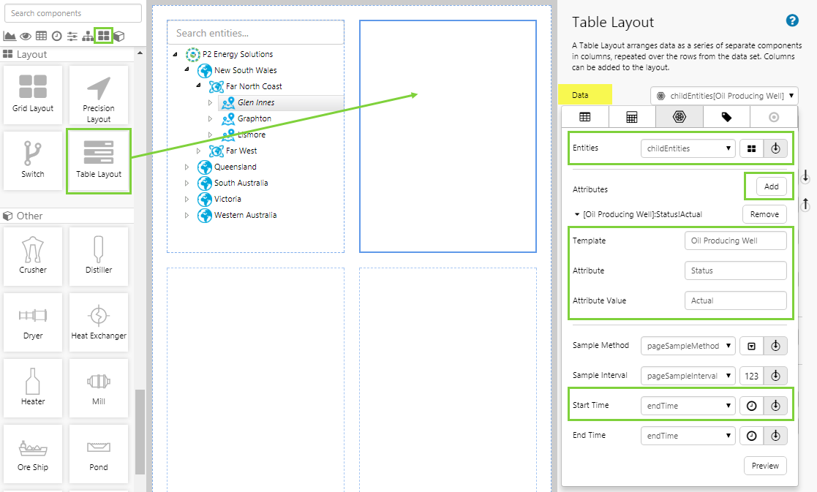Screen dimensions: 817x492
Task: Choose the Crusher component
Action: [x=33, y=256]
